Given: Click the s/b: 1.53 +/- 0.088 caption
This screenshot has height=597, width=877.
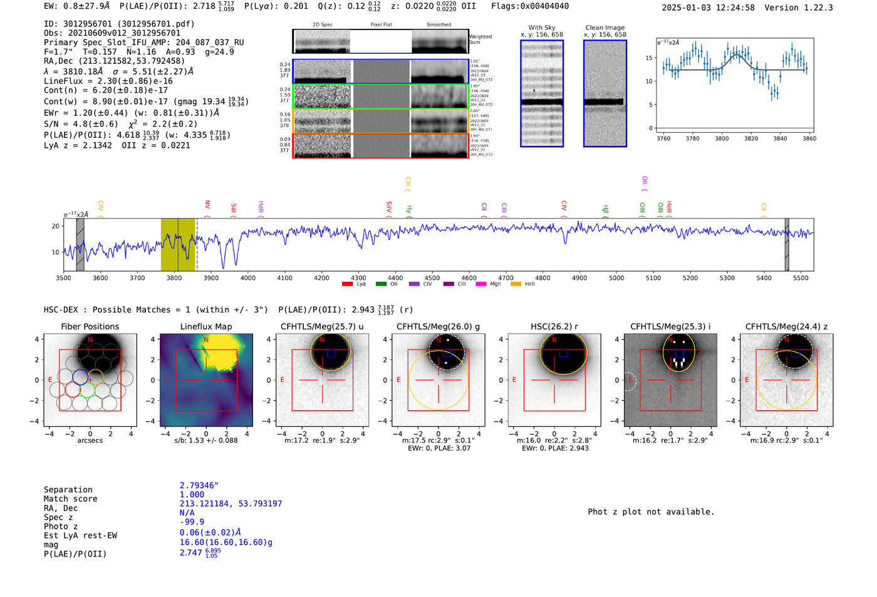Looking at the screenshot, I should coord(206,440).
